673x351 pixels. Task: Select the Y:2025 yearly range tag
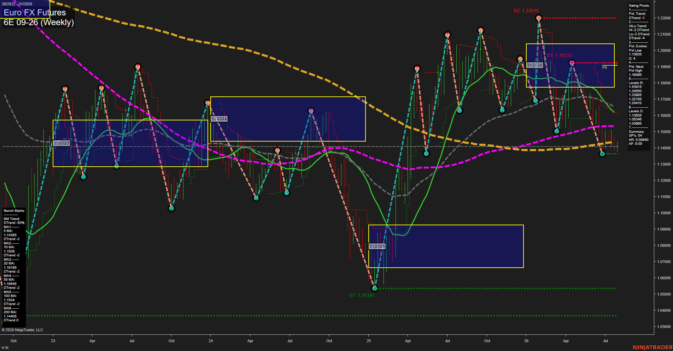(x=377, y=246)
